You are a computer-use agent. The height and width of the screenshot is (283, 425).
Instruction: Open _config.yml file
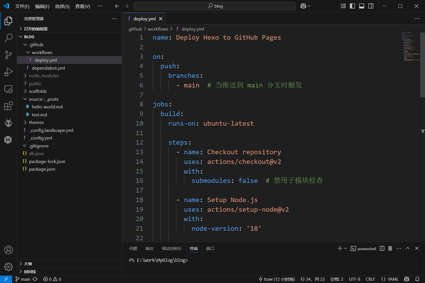pyautogui.click(x=69, y=138)
